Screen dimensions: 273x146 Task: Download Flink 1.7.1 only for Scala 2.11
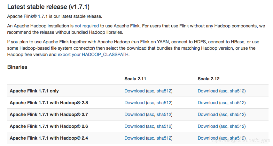click(x=134, y=91)
